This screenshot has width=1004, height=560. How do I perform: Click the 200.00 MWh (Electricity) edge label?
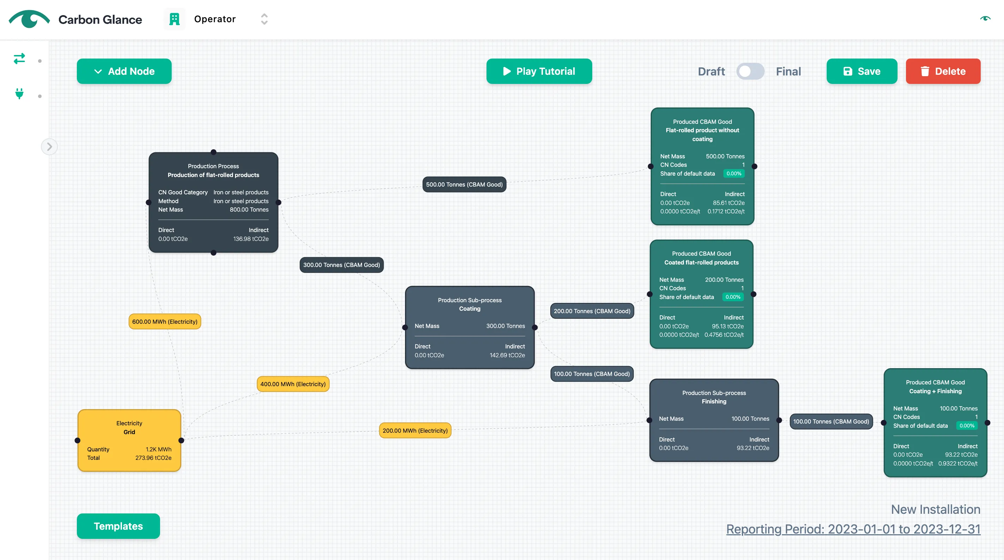tap(415, 431)
